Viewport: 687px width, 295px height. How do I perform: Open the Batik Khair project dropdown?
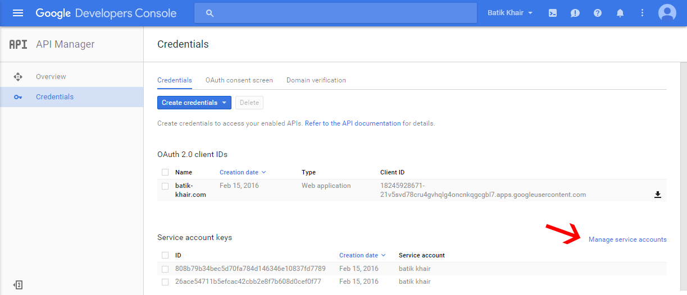click(x=511, y=13)
